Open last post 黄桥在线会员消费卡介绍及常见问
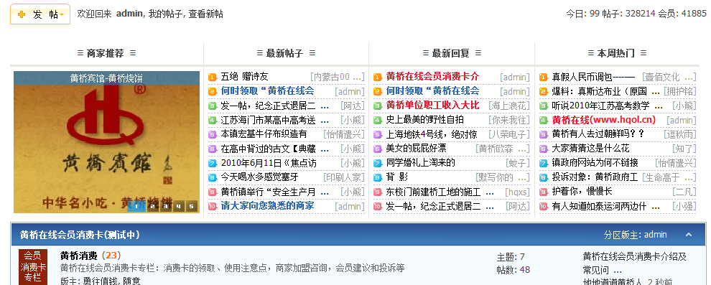The height and width of the screenshot is (285, 711). tap(634, 263)
